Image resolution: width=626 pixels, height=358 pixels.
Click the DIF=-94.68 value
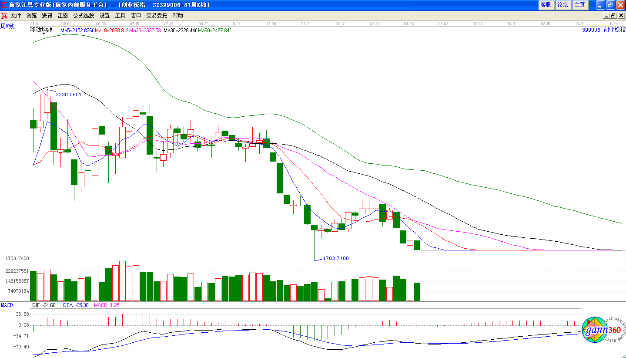tap(44, 305)
